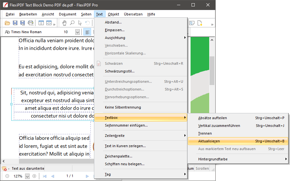Open Zeichenpalette...

[x=141, y=157]
